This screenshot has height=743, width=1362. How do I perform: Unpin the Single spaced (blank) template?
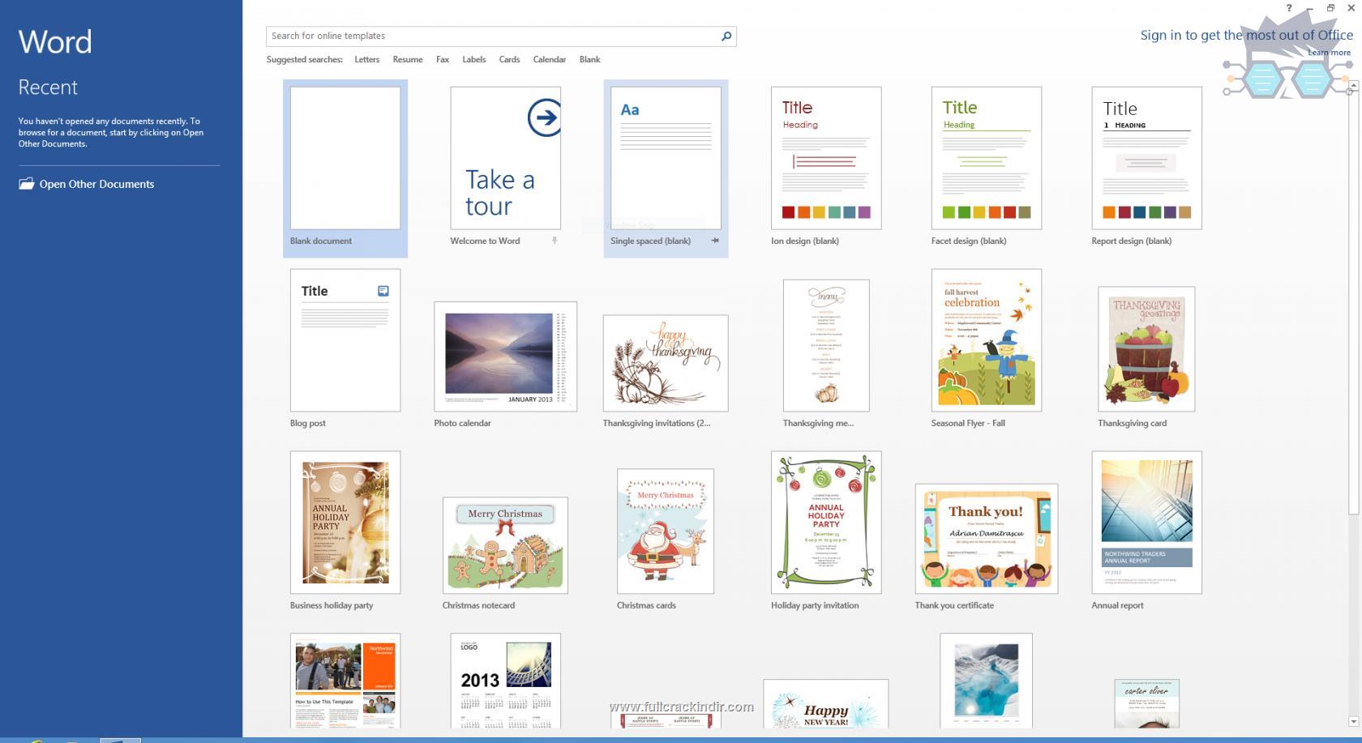[x=715, y=241]
